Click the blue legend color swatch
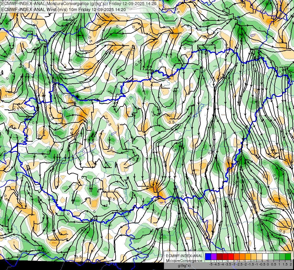294x270 pixels. click(208, 257)
